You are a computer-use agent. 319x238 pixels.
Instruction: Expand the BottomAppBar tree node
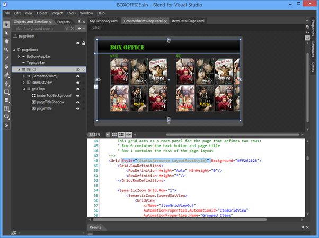pos(19,56)
